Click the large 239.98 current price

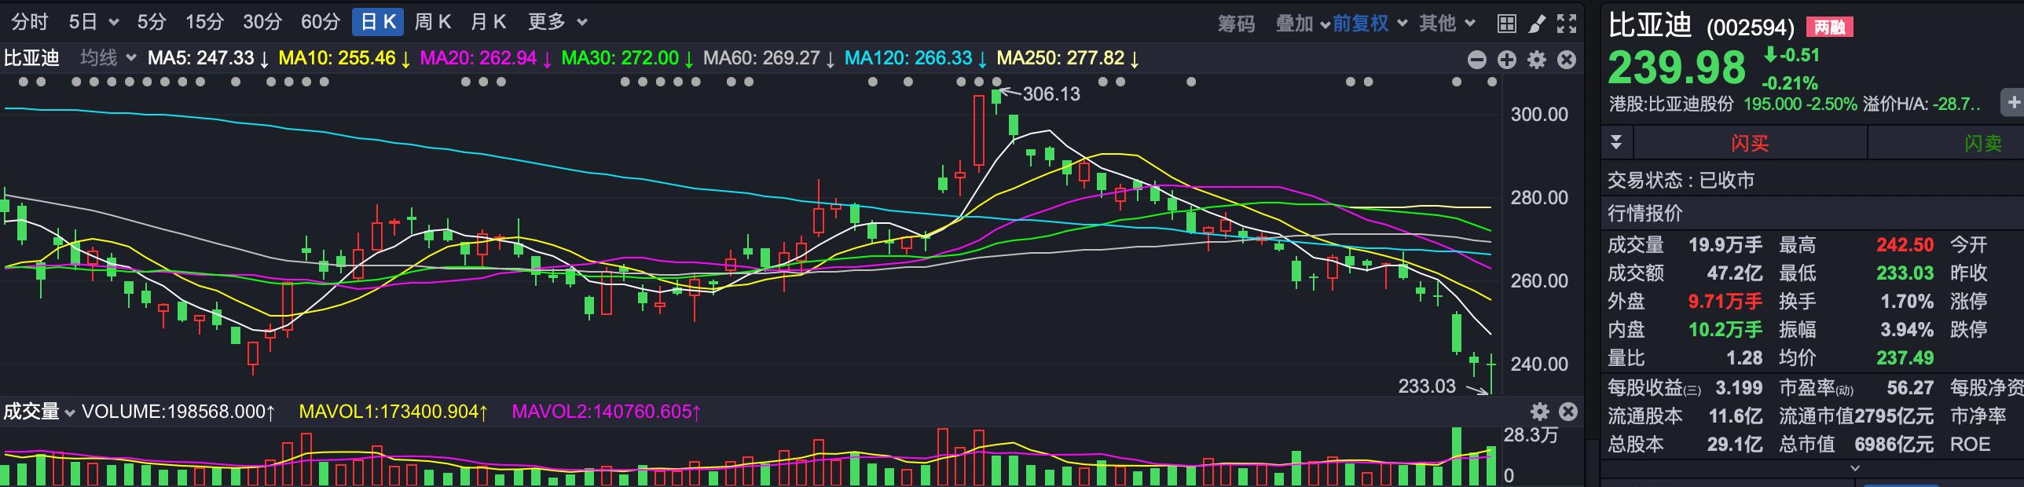coord(1676,68)
